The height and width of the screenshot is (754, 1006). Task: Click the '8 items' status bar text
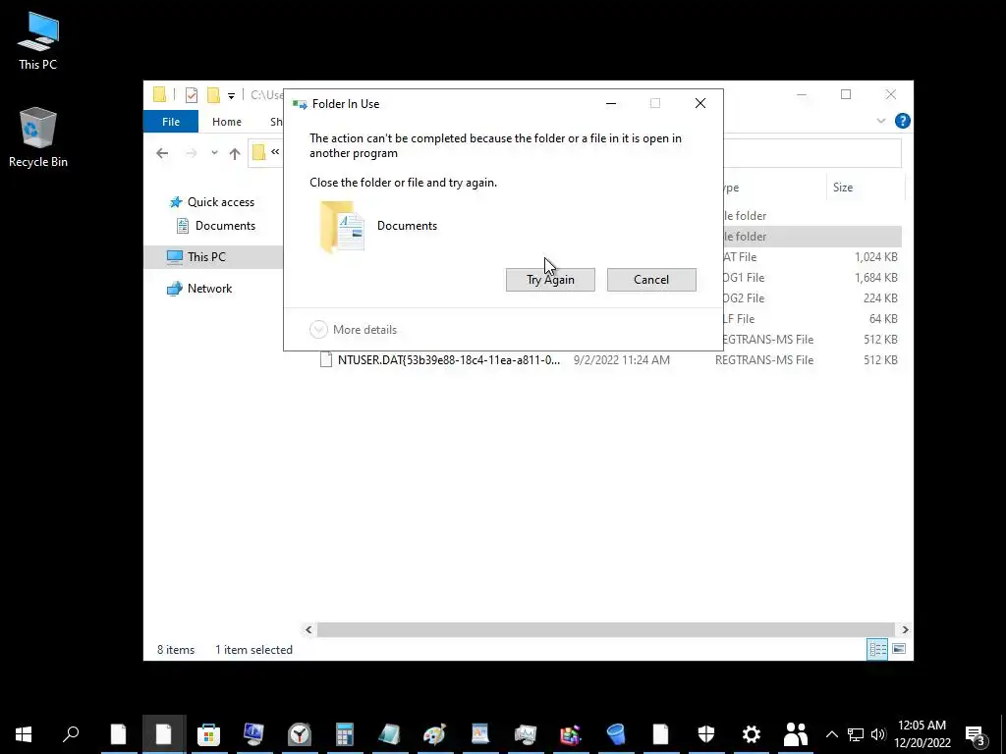176,650
